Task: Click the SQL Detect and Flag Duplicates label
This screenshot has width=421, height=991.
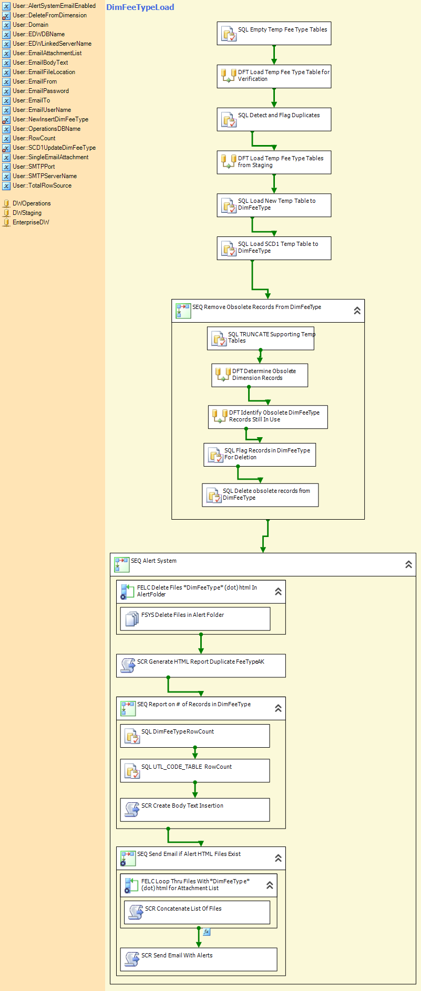Action: 279,115
